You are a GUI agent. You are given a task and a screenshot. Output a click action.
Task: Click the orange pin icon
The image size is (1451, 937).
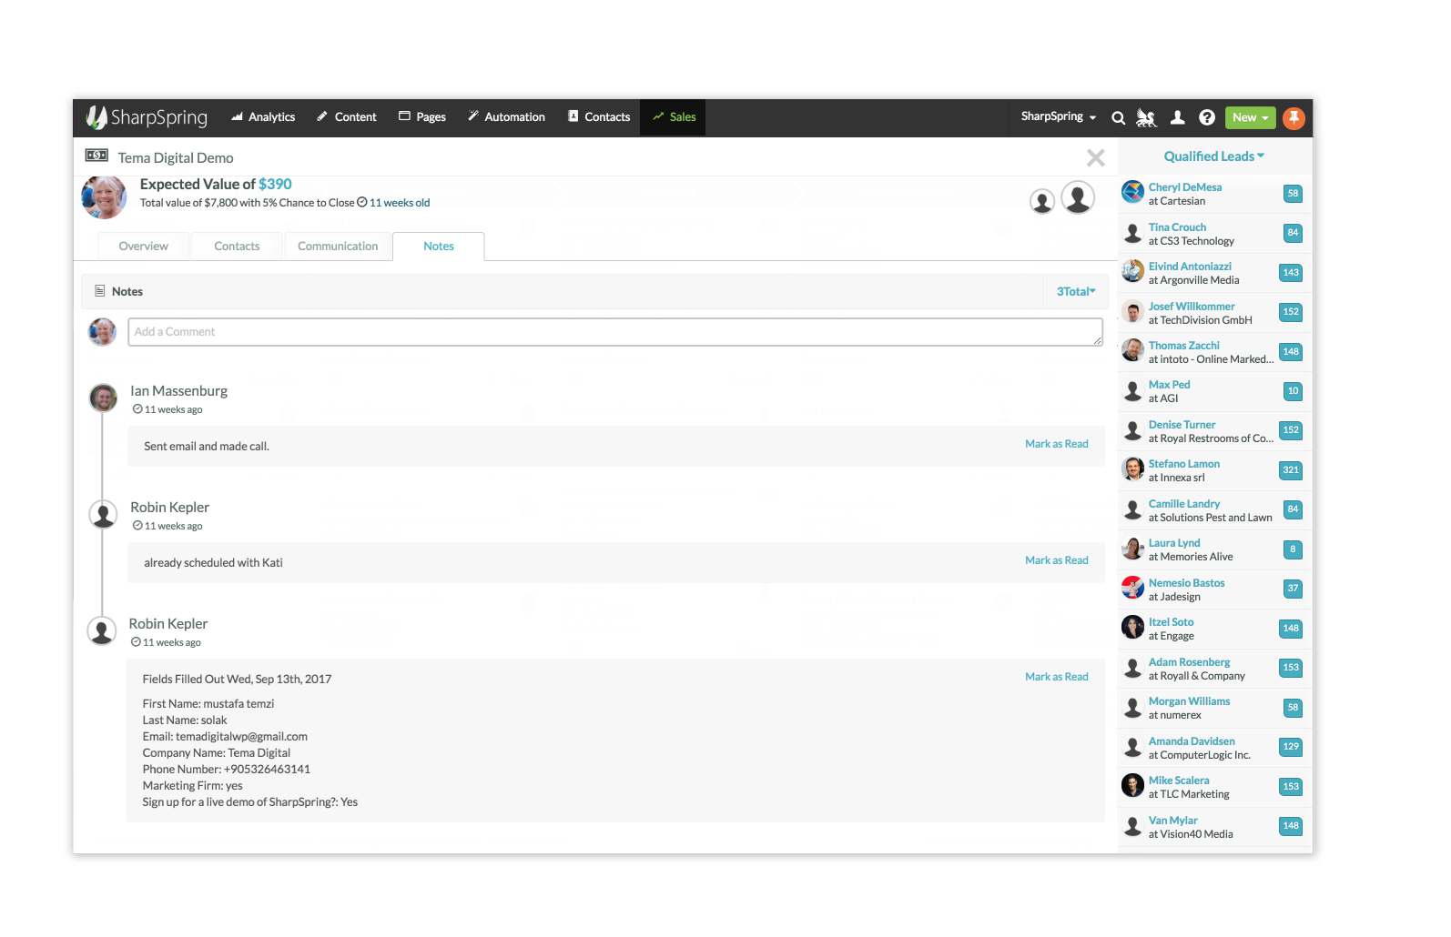point(1294,117)
